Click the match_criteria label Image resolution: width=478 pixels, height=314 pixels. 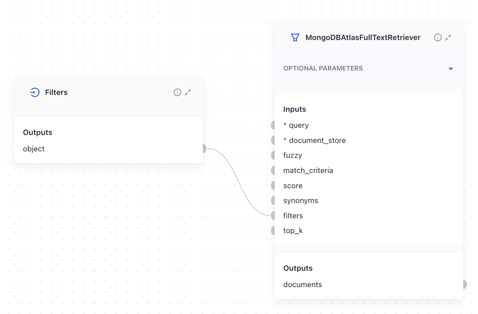point(308,171)
